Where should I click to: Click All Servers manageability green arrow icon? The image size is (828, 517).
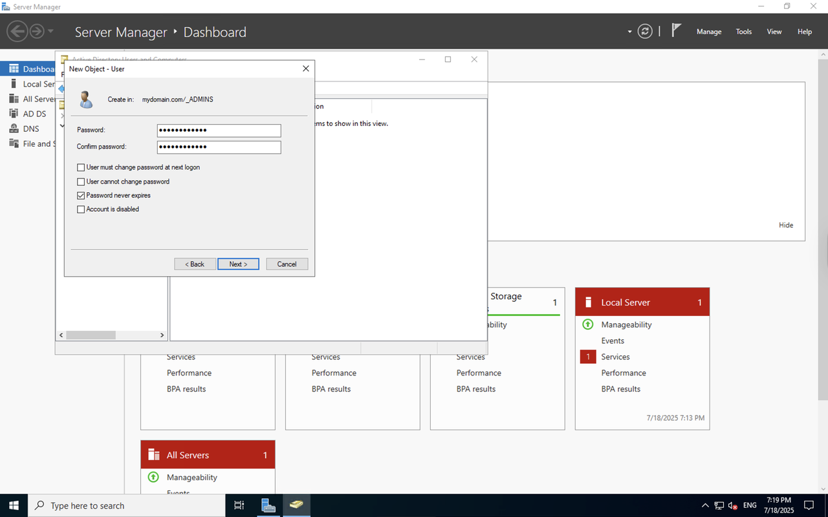point(153,477)
